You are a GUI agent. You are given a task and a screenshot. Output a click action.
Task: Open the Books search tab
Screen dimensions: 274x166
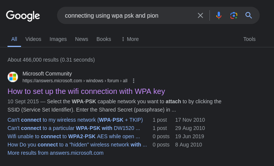pyautogui.click(x=104, y=39)
